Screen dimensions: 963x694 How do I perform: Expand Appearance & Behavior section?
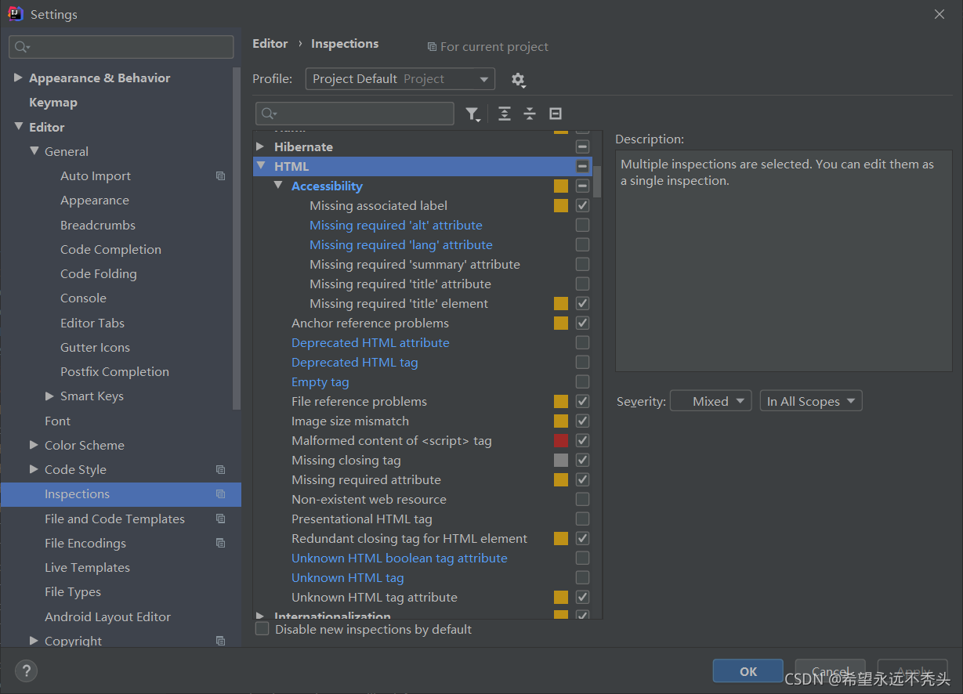tap(18, 78)
